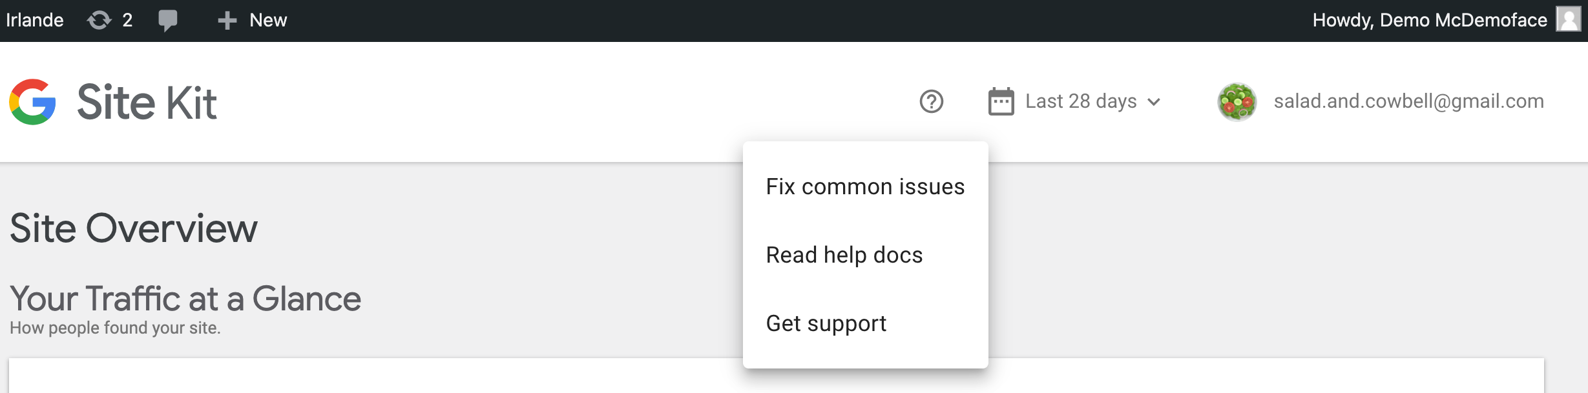Open the WordPress updates icon

(x=99, y=21)
